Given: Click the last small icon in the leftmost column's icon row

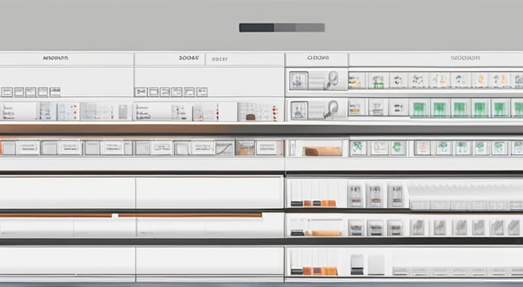Looking at the screenshot, I should click(55, 92).
